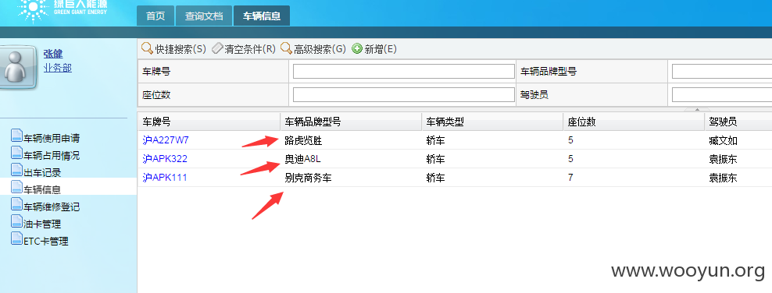Screen dimensions: 772x293
Task: Click the document icon beside 车辆信息
Action: pos(16,188)
